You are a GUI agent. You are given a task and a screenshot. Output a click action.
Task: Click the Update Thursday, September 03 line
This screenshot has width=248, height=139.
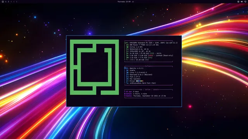pos(145,96)
